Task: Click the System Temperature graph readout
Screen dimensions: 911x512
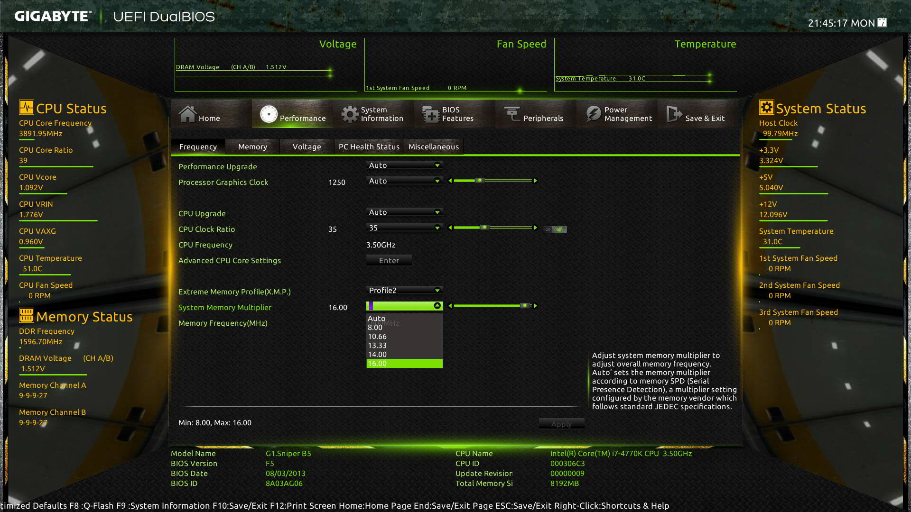Action: [x=600, y=78]
